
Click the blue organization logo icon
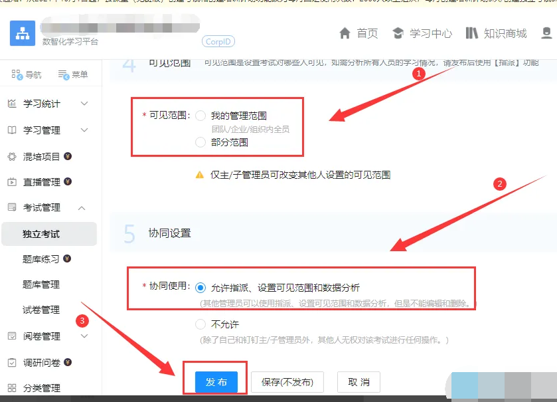tap(23, 33)
